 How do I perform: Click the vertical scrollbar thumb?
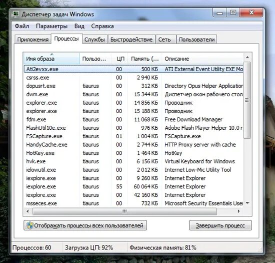[x=247, y=100]
